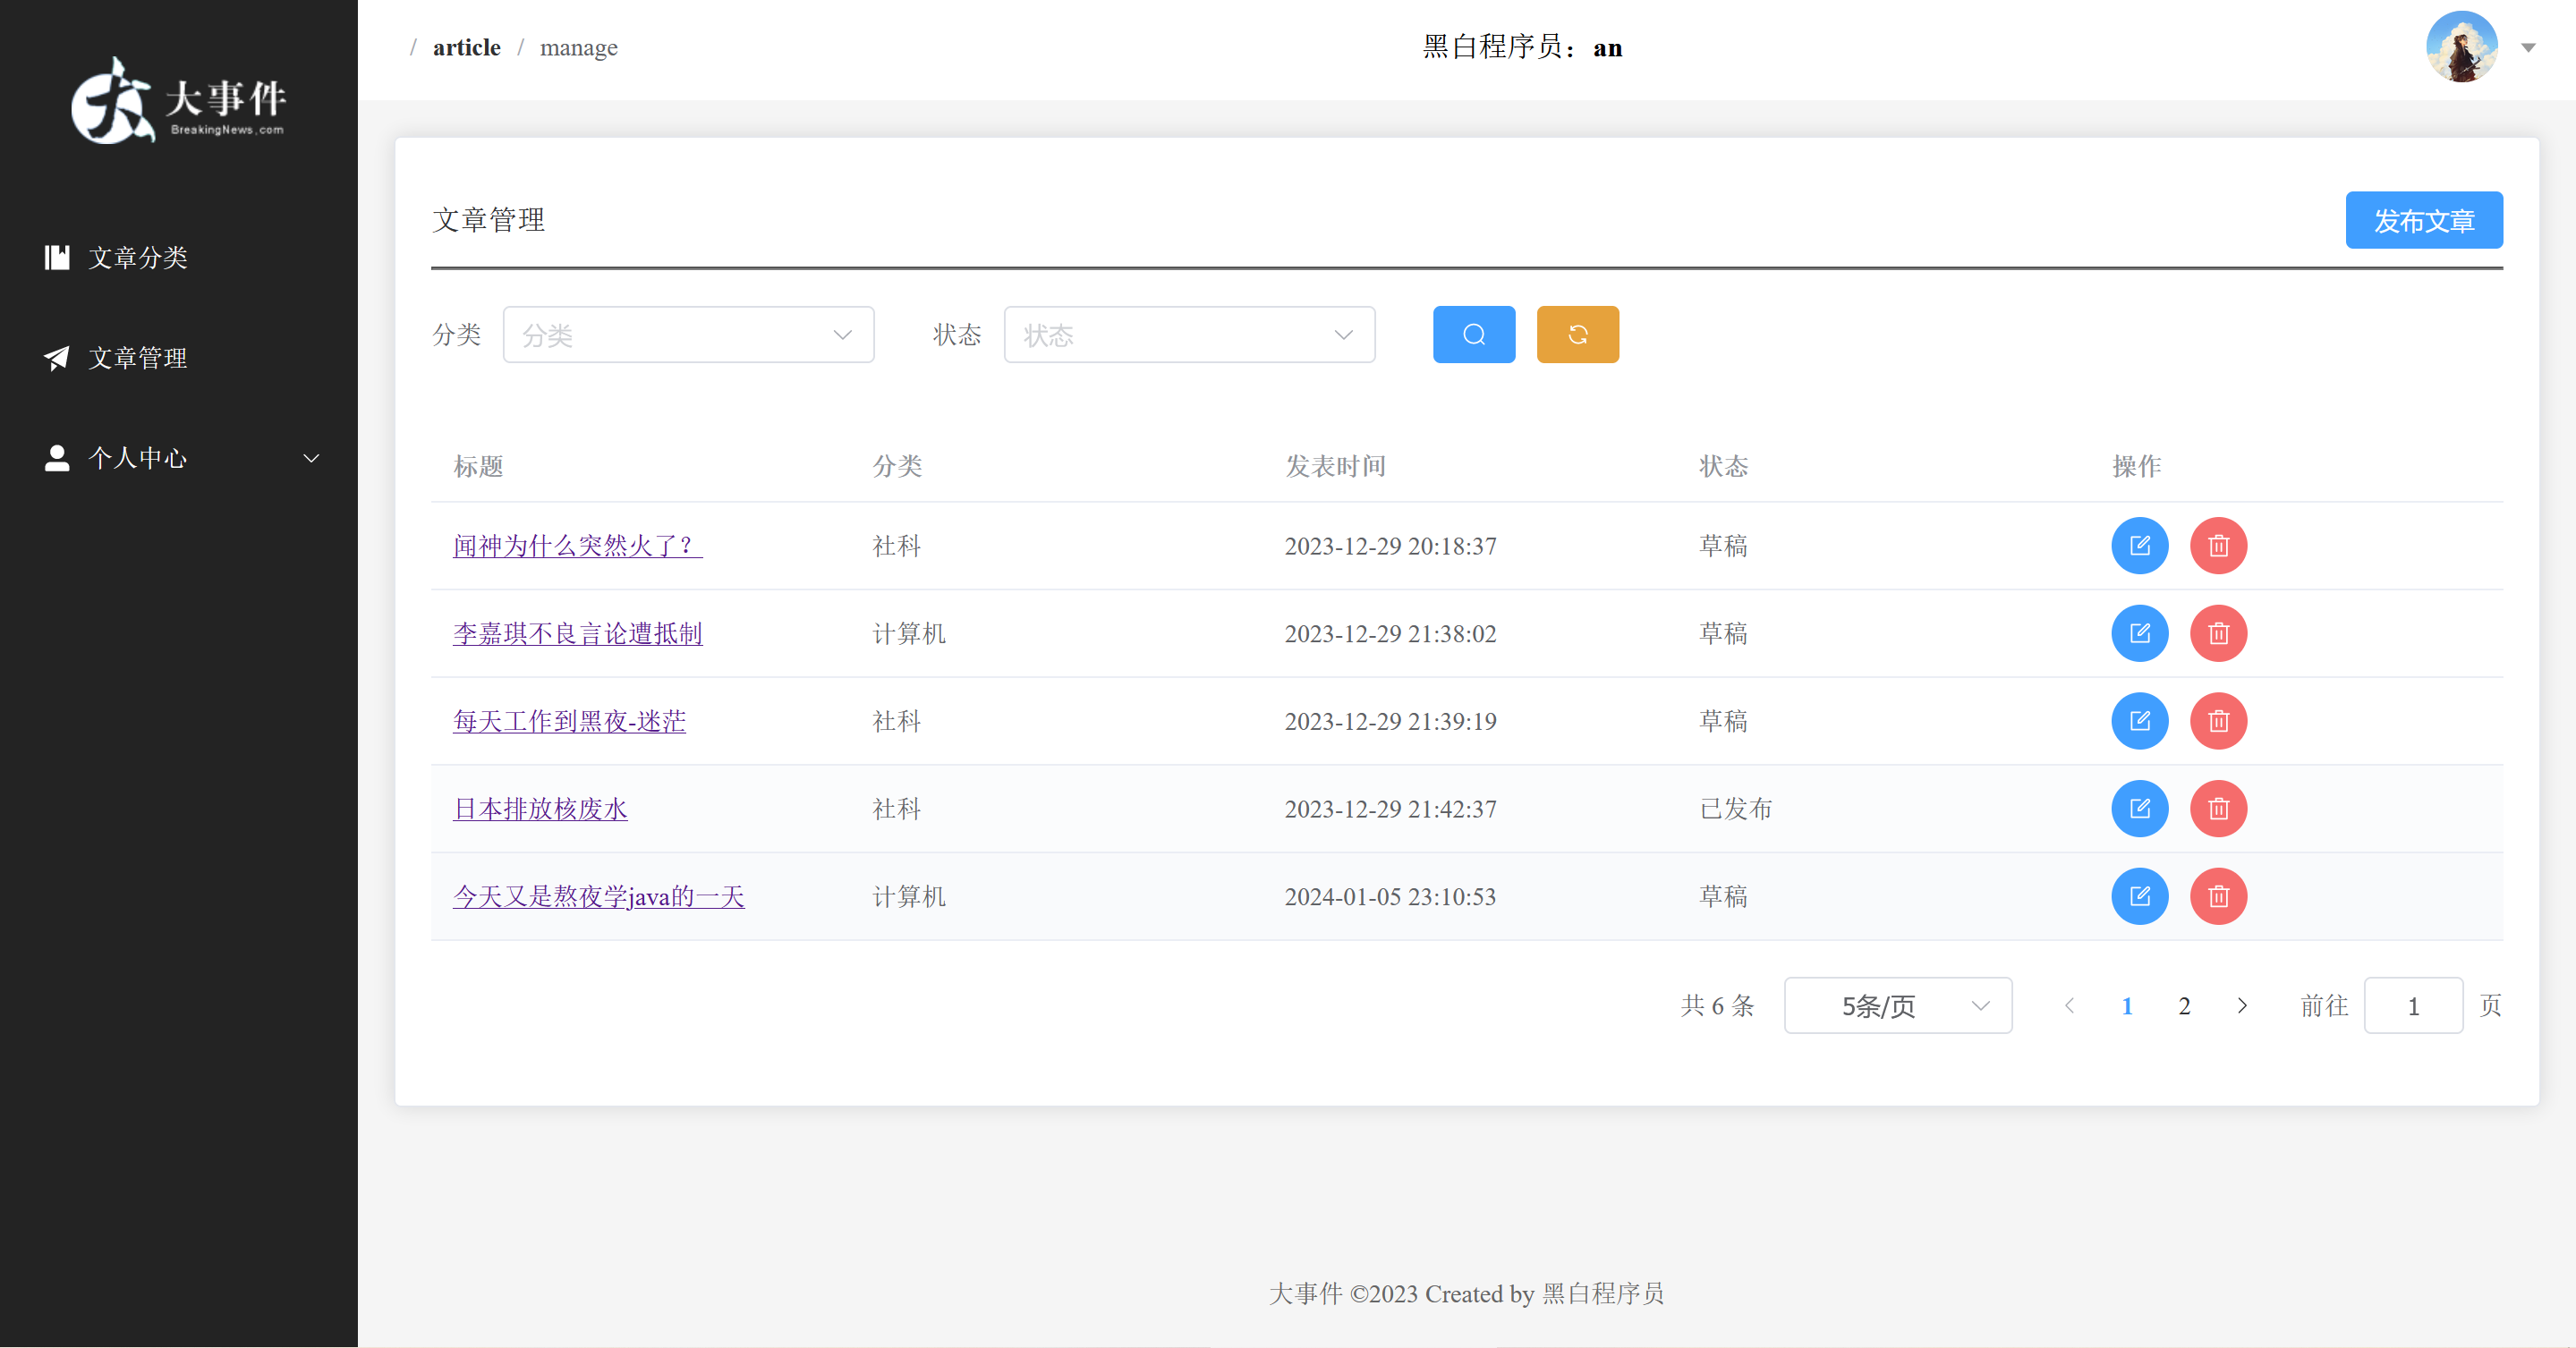The height and width of the screenshot is (1348, 2576).
Task: Edit the article 闻神为什么突然火了？
Action: [x=2139, y=546]
